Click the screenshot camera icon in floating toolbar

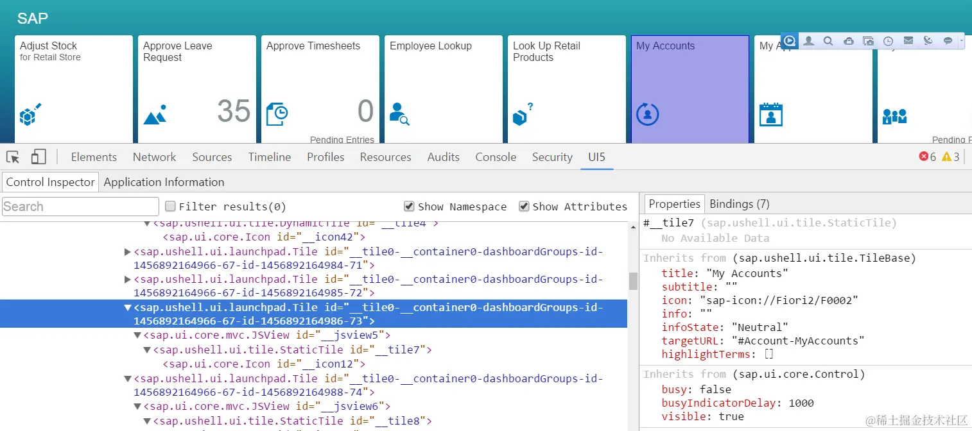pos(868,41)
